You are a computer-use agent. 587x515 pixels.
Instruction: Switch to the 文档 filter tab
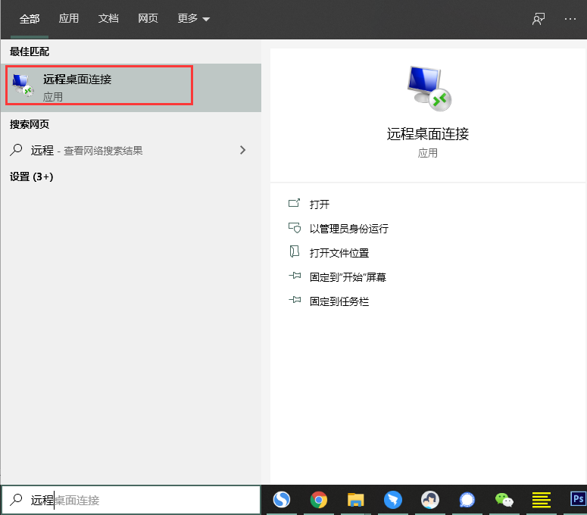click(108, 19)
